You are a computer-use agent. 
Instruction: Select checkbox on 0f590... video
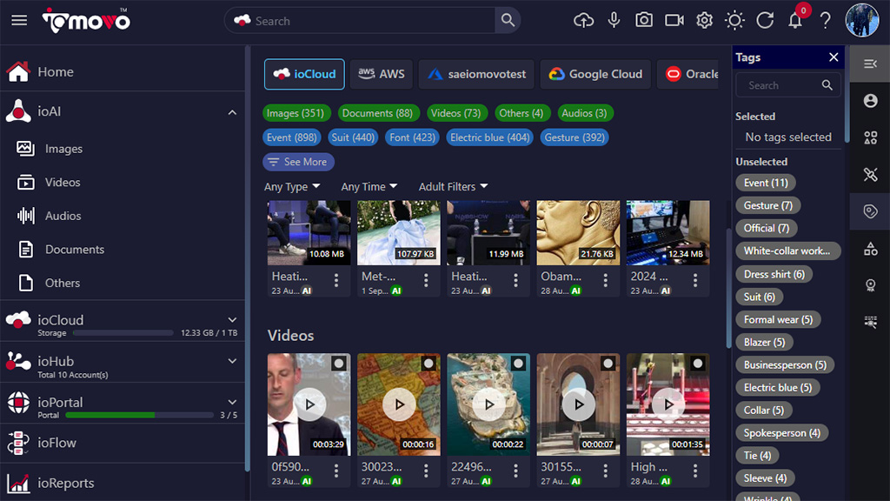[x=339, y=364]
